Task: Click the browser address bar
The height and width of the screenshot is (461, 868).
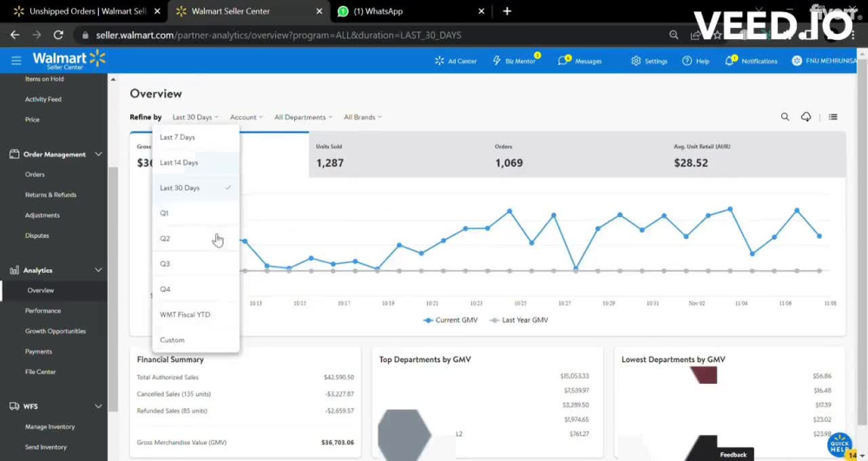Action: 371,35
